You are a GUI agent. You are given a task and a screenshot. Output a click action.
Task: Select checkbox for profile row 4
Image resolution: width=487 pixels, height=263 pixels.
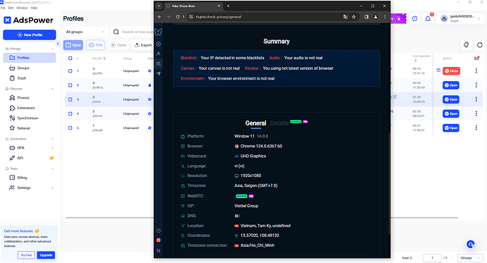tap(70, 114)
